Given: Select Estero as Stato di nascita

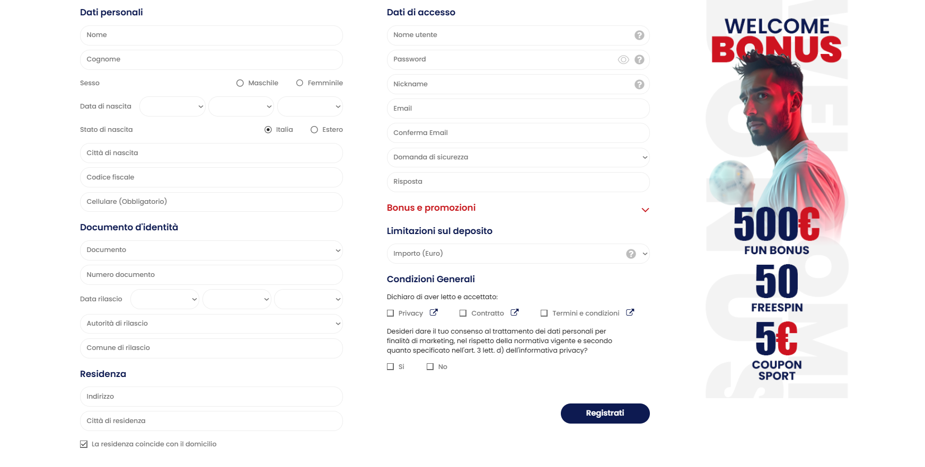Looking at the screenshot, I should (x=314, y=130).
